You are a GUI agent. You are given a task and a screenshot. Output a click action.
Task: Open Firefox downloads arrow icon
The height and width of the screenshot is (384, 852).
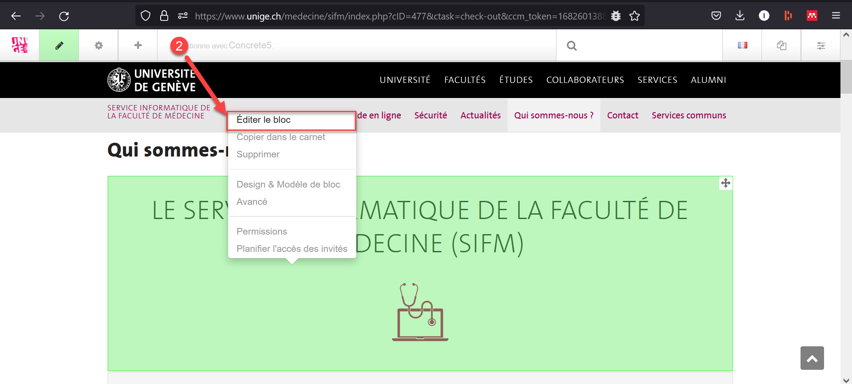tap(740, 16)
